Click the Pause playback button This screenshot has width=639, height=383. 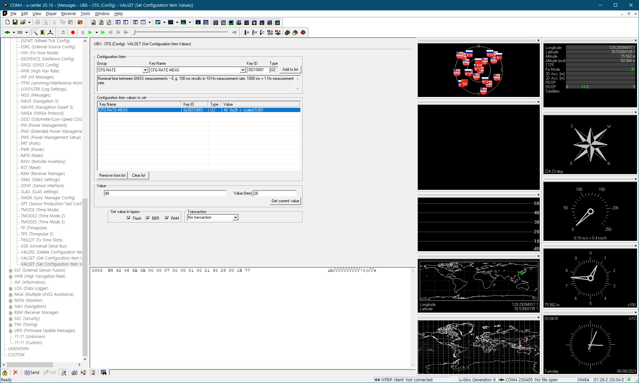pos(82,33)
